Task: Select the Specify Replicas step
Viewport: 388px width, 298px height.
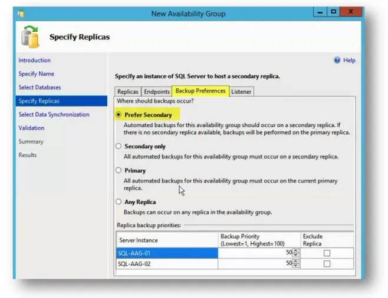Action: 61,101
